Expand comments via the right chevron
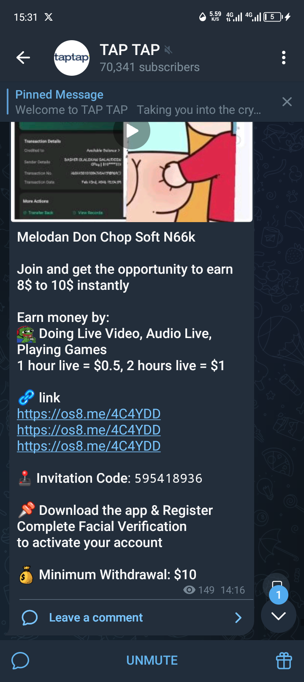The width and height of the screenshot is (304, 682). pyautogui.click(x=239, y=618)
